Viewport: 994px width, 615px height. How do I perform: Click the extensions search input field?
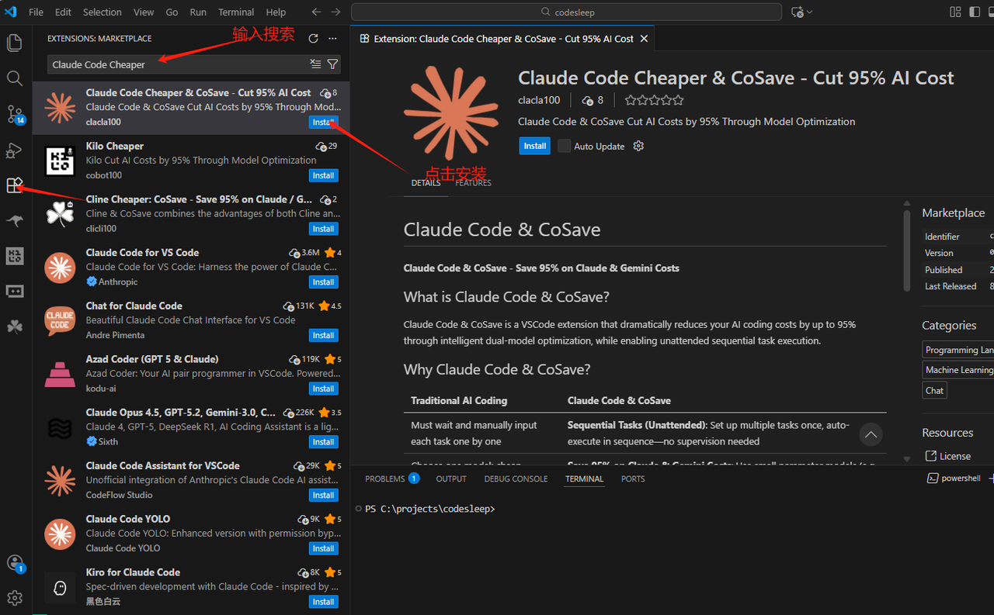pos(179,64)
